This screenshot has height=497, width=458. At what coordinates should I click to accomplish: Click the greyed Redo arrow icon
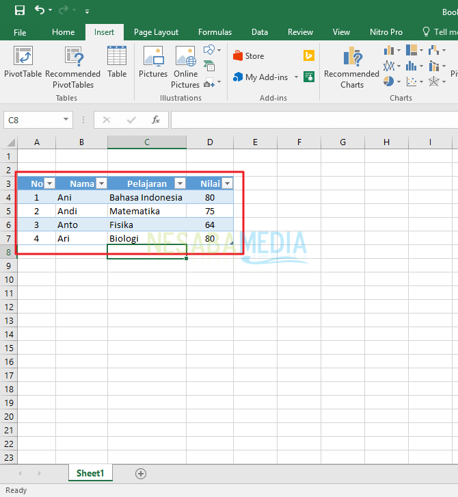(x=64, y=10)
